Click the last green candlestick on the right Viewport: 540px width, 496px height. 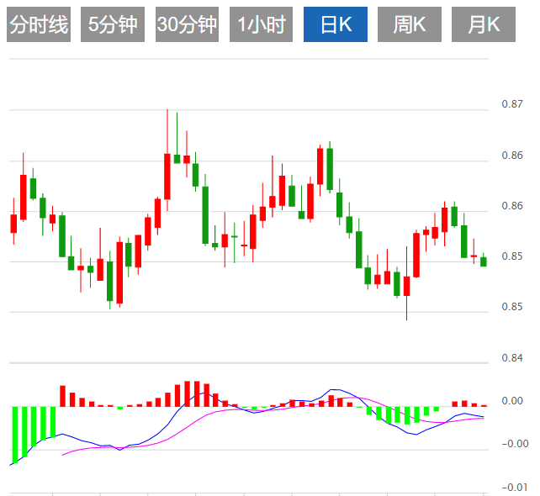pyautogui.click(x=484, y=261)
